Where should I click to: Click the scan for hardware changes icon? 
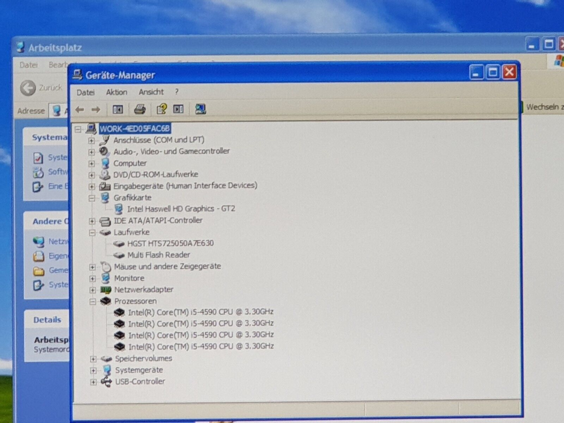[200, 109]
